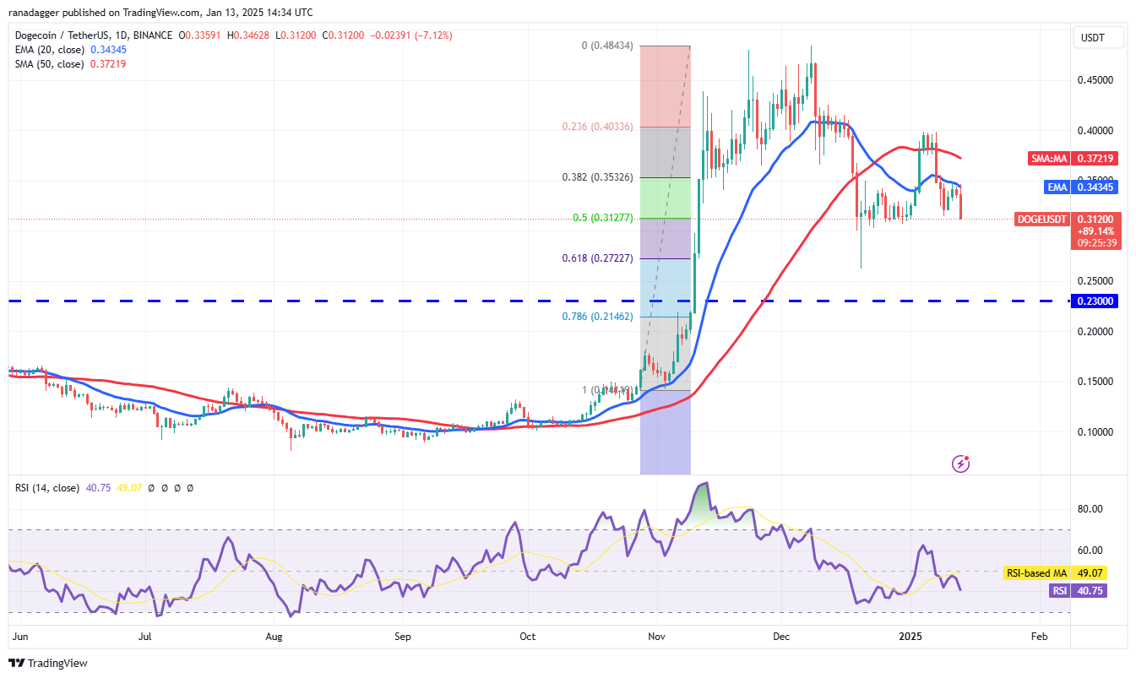
Task: Click the RSI 40.75 value label
Action: pos(1078,591)
